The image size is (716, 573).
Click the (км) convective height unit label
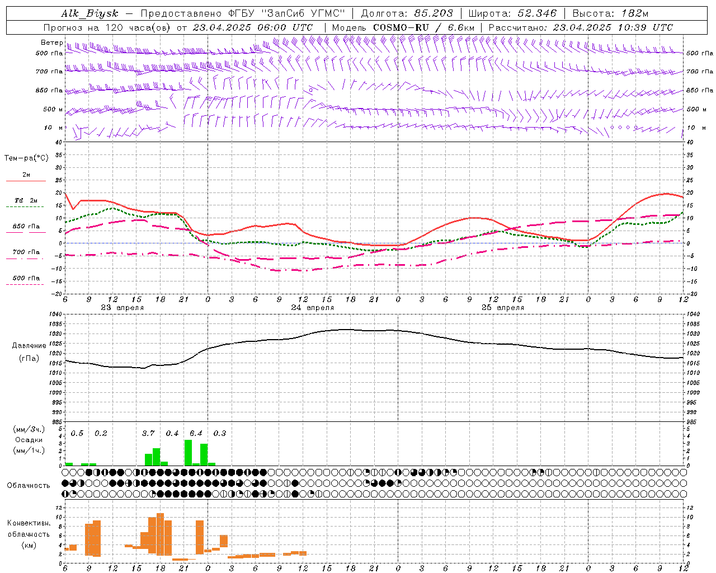29,545
